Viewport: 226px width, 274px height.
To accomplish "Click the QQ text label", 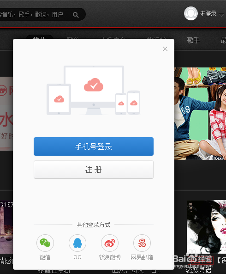I will point(77,257).
